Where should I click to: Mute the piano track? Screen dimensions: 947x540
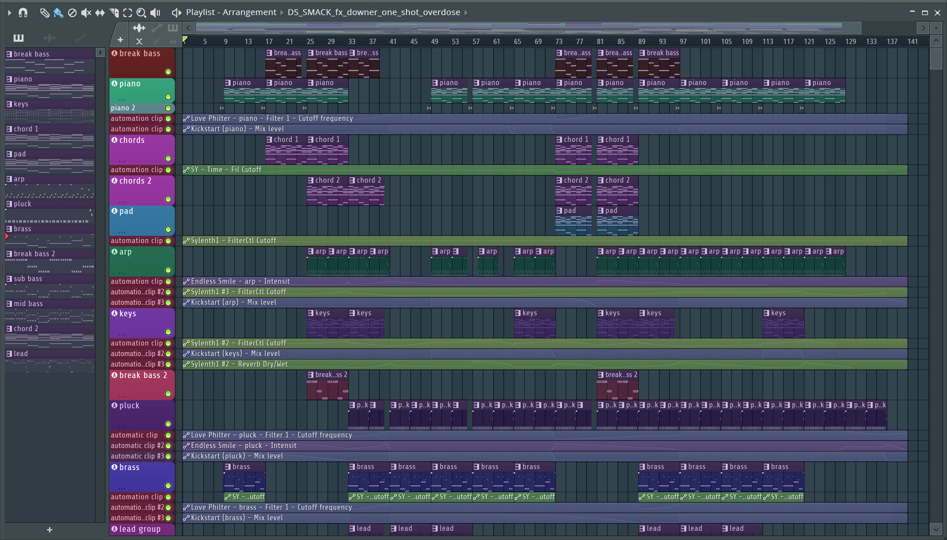pyautogui.click(x=168, y=97)
